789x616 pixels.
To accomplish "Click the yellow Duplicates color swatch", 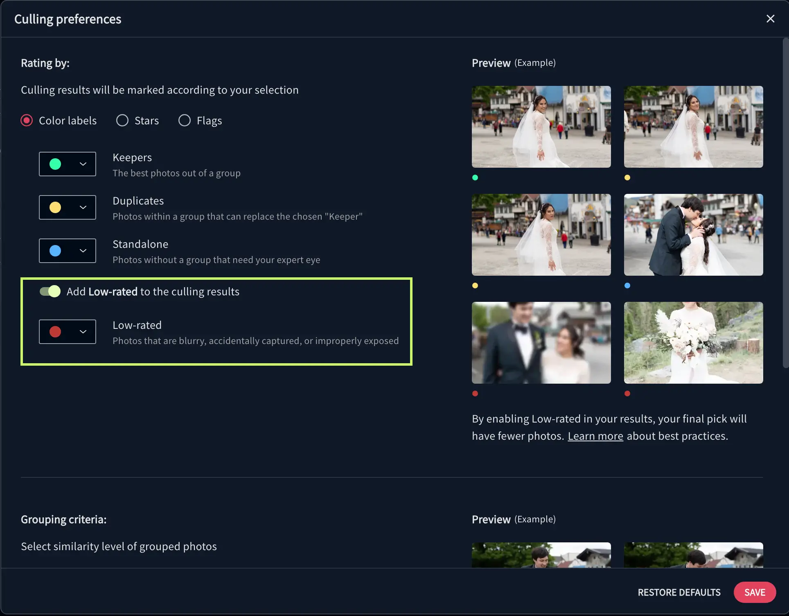I will pyautogui.click(x=55, y=207).
